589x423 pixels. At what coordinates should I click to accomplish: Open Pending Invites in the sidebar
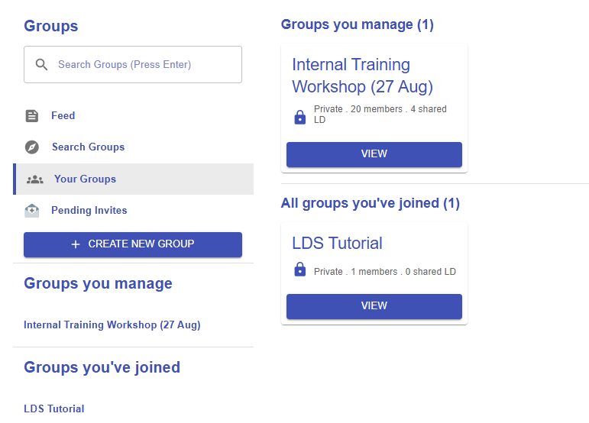pos(89,211)
